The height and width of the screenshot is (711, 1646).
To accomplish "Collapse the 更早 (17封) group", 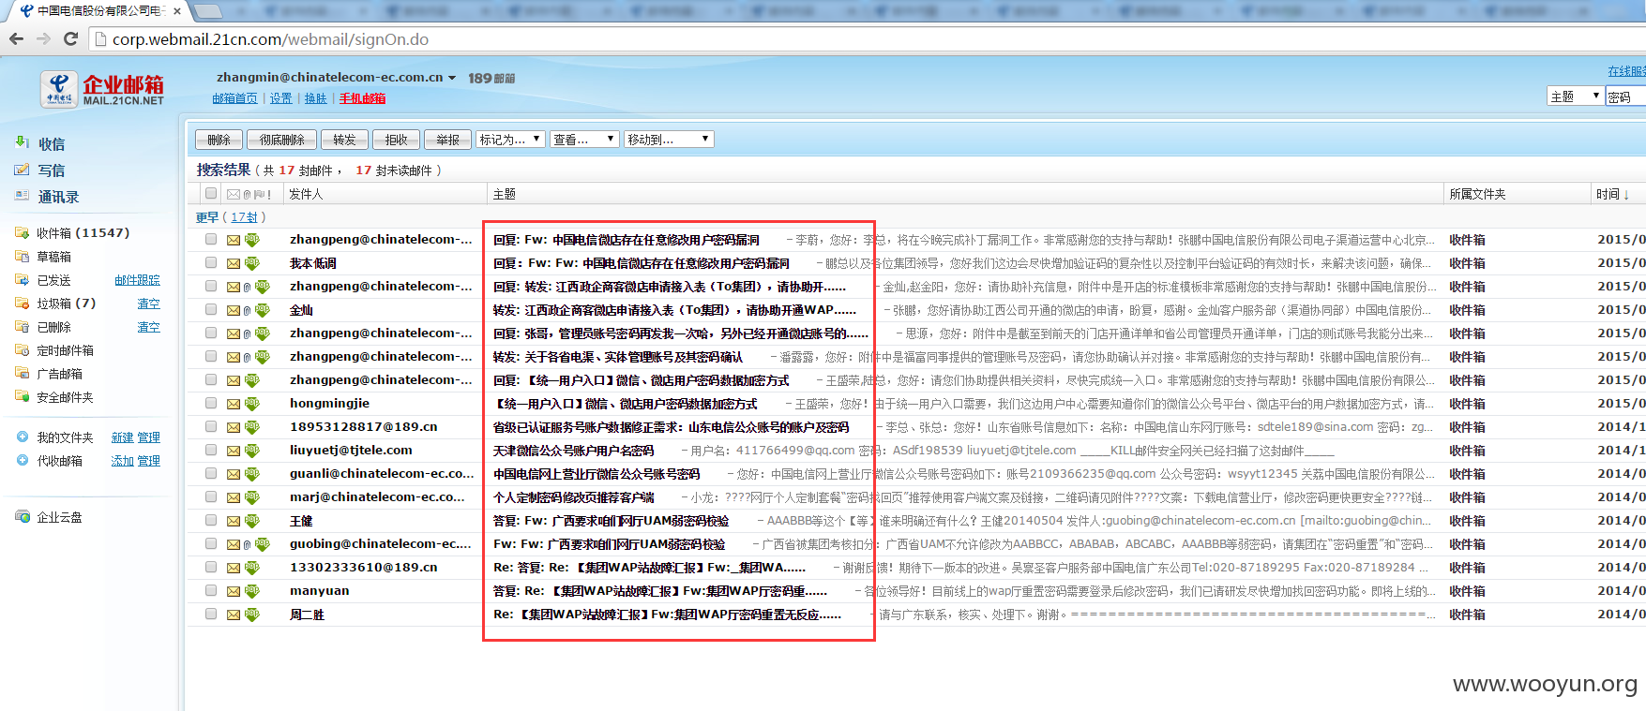I will [x=231, y=216].
